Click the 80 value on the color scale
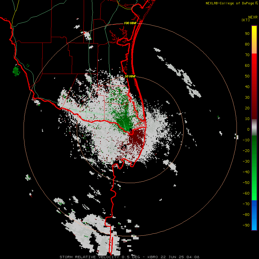259x259 pixels. point(247,44)
